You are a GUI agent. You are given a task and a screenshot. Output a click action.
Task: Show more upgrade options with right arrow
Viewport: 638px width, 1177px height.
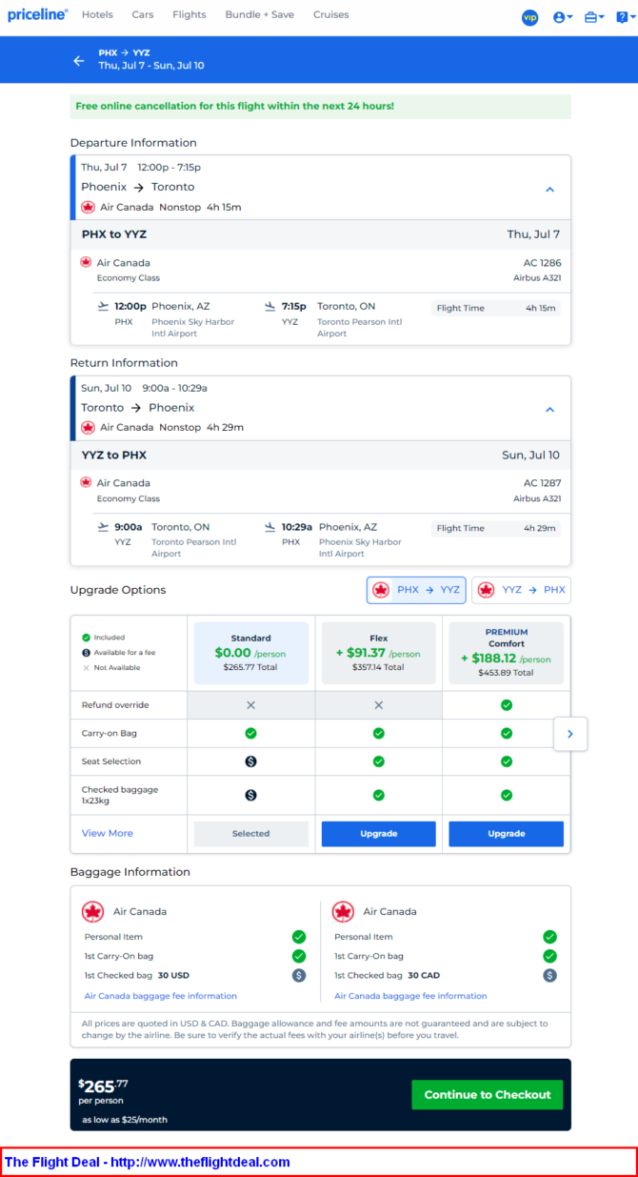click(570, 734)
